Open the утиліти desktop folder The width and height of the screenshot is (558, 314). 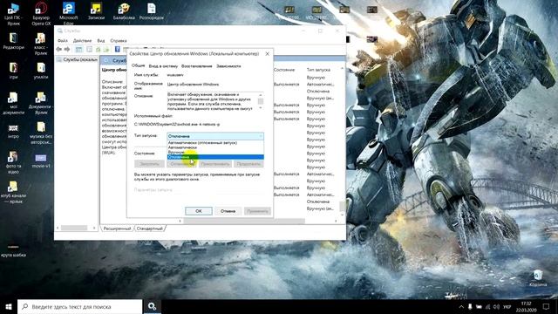41,71
